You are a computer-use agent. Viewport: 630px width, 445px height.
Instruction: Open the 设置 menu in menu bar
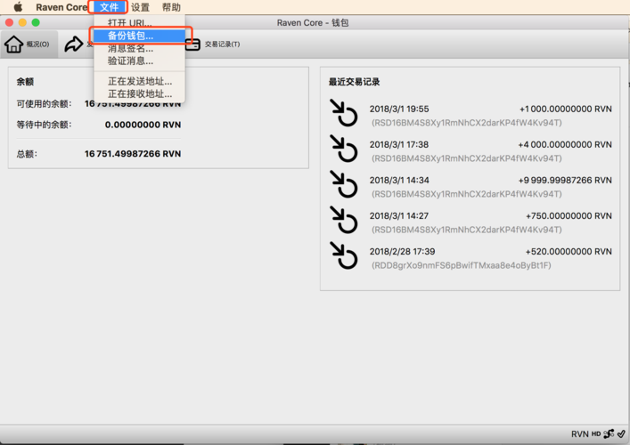[x=140, y=7]
